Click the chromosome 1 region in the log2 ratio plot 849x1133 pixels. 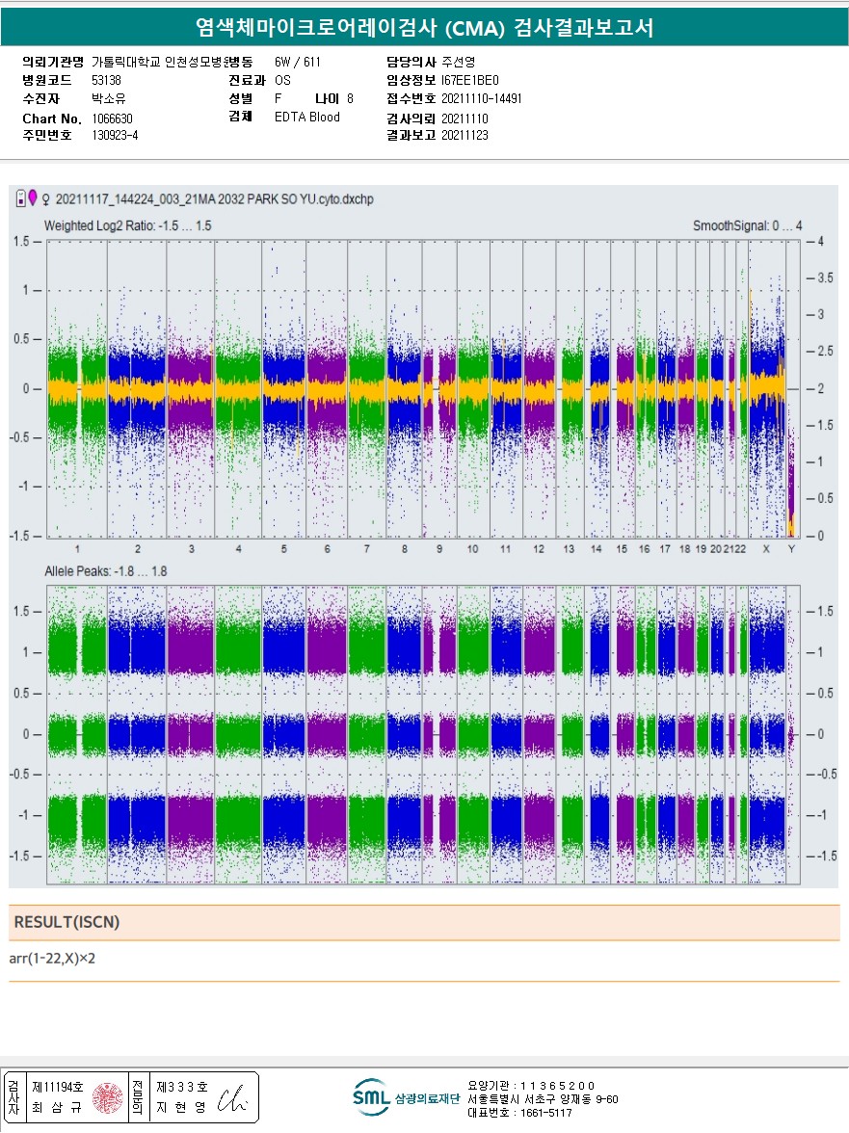pyautogui.click(x=77, y=389)
